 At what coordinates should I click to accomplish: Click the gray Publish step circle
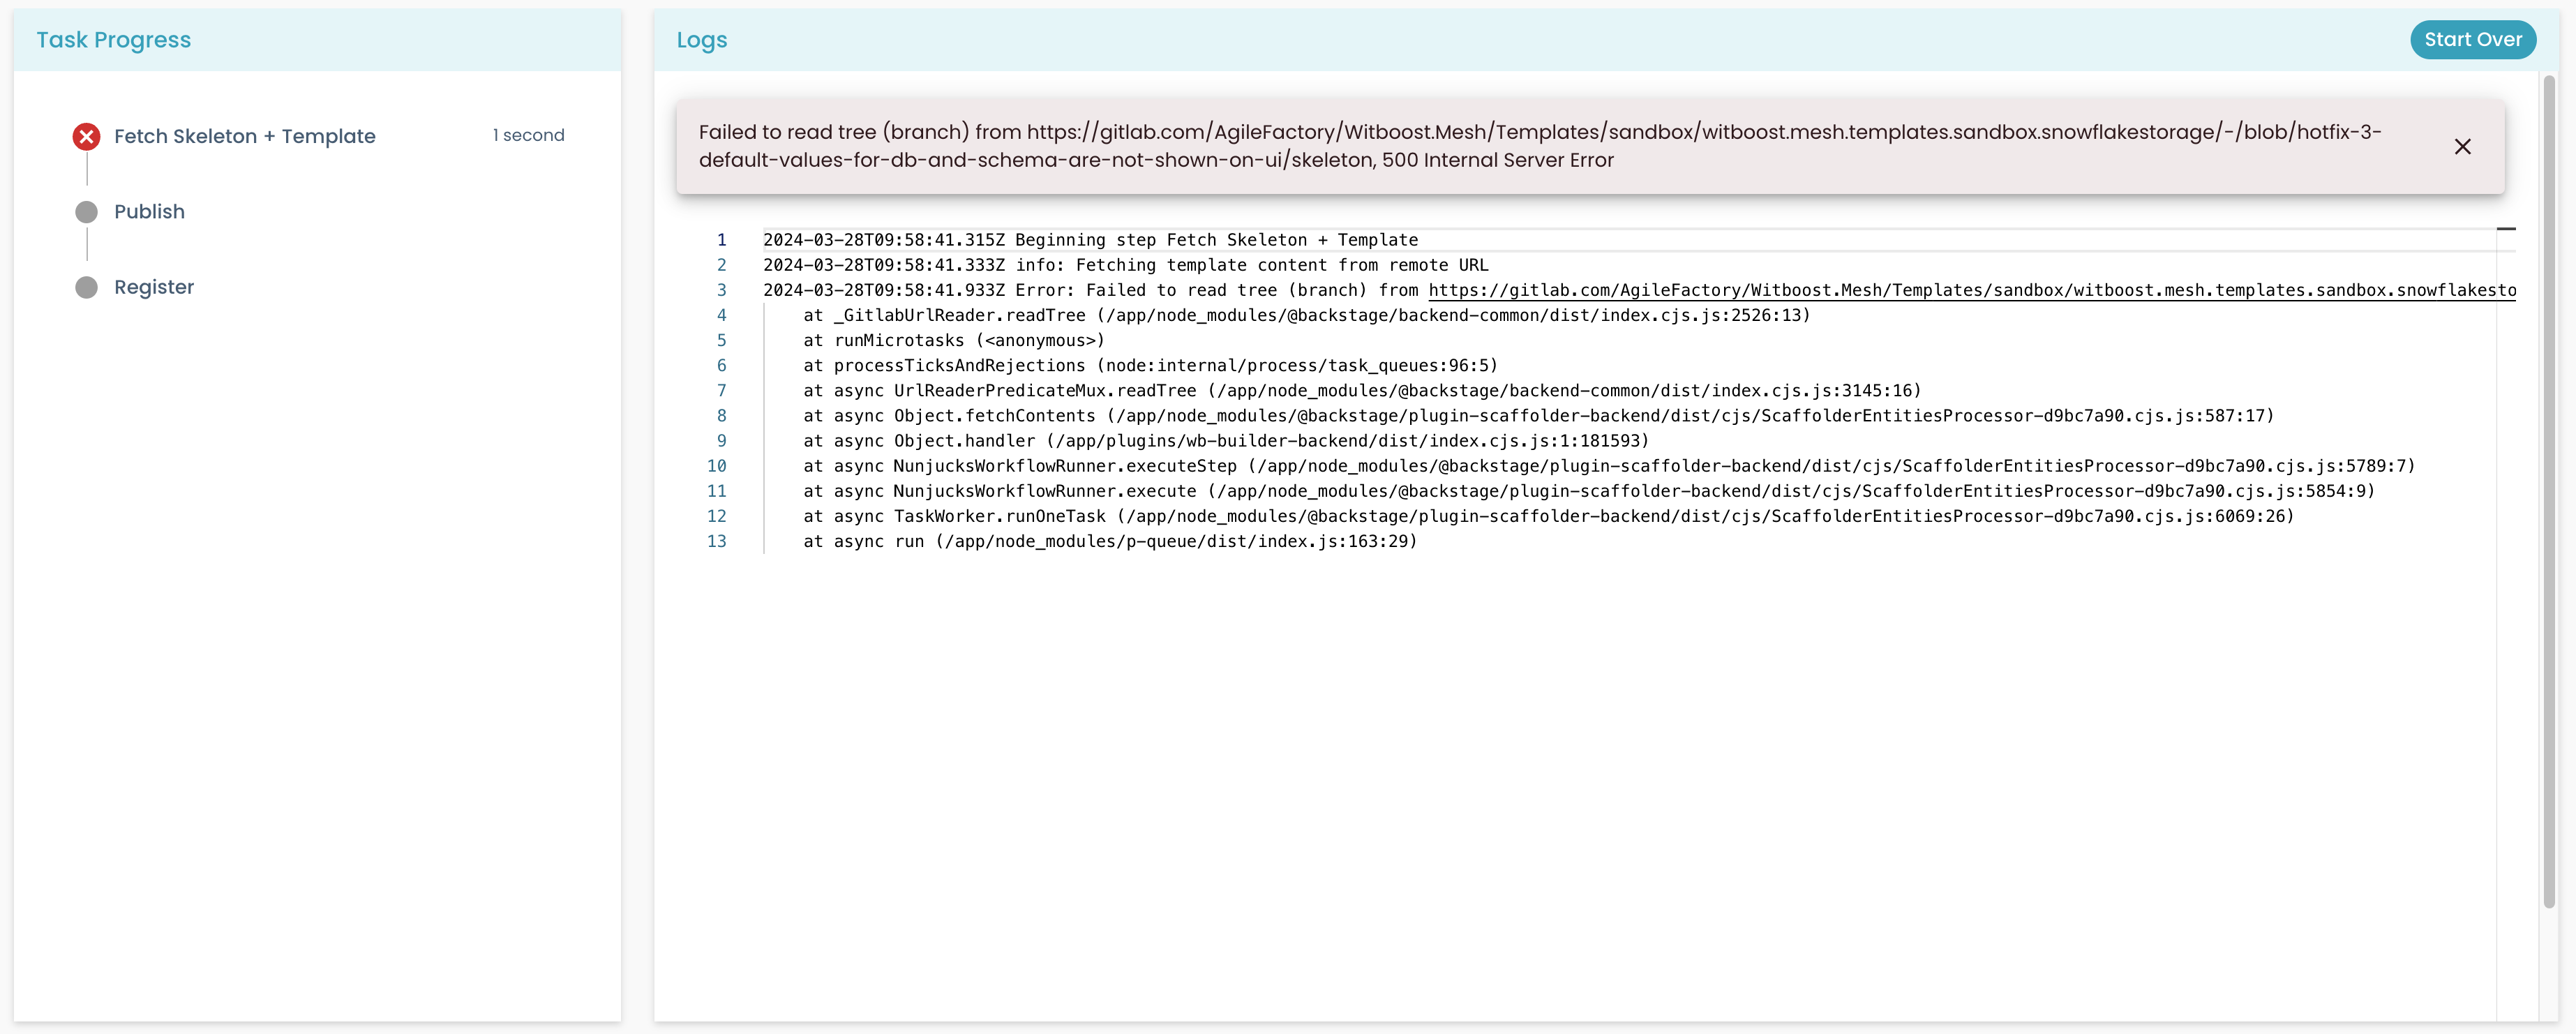[87, 212]
